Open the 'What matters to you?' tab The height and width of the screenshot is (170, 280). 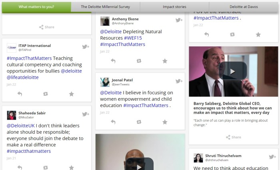coord(36,7)
